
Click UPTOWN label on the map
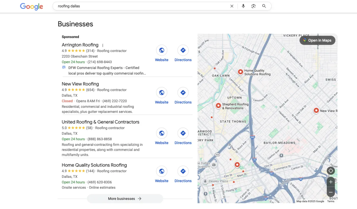tap(235, 98)
